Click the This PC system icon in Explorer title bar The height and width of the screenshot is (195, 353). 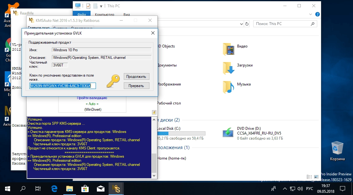click(78, 6)
